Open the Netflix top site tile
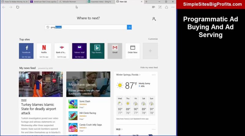The image size is (245, 136). click(x=44, y=51)
